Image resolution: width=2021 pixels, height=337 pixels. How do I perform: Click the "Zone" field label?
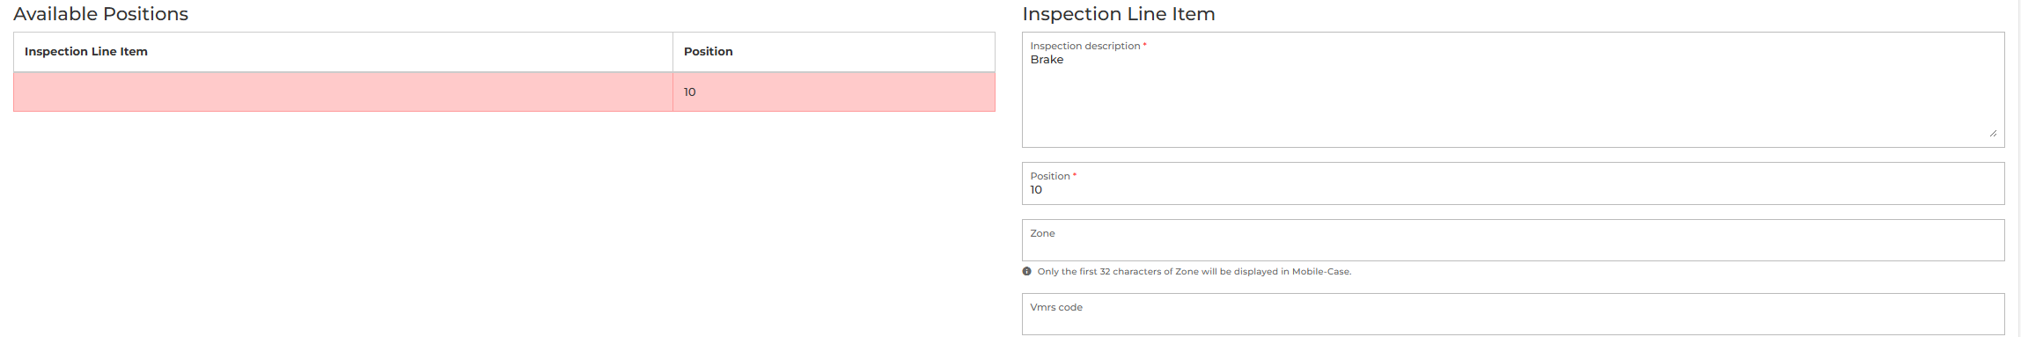(x=1042, y=233)
